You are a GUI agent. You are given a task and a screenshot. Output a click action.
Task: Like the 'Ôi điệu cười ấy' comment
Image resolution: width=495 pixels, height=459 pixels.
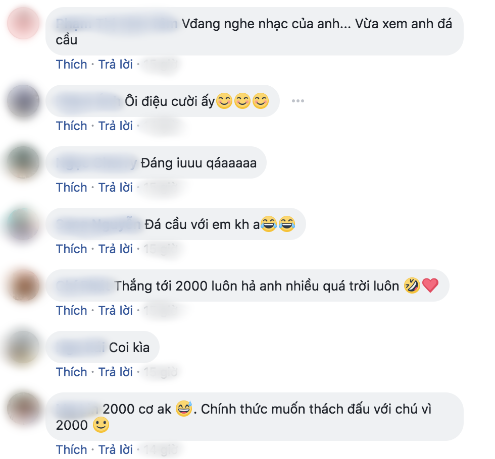click(72, 126)
